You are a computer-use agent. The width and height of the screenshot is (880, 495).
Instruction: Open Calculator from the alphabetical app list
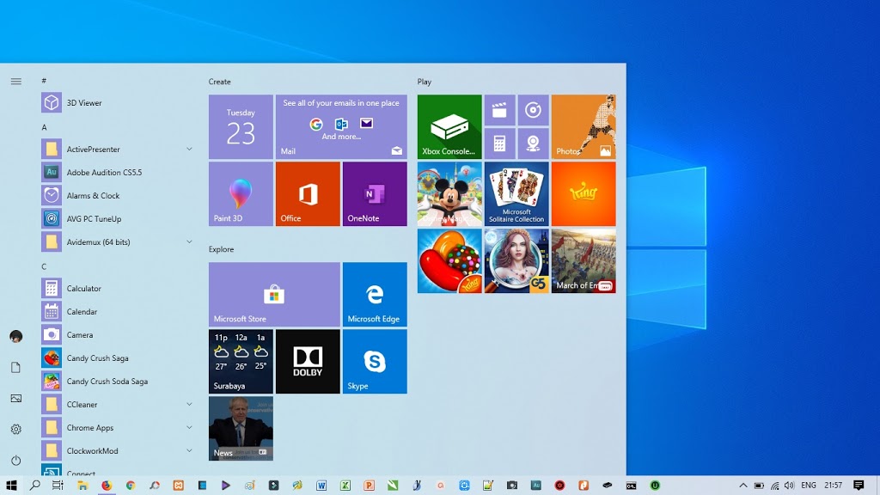(116, 289)
